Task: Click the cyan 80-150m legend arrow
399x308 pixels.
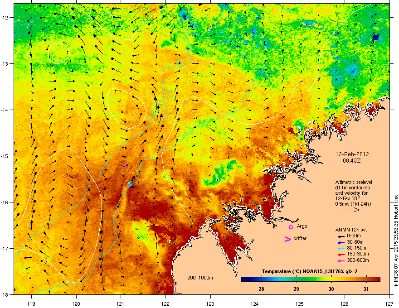Action: 341,248
